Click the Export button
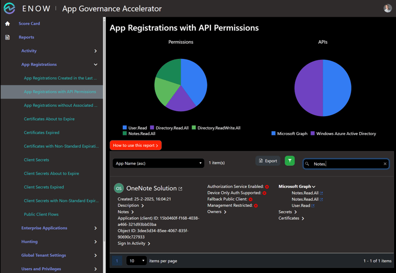Viewport: 396px width, 273px height. click(x=268, y=161)
